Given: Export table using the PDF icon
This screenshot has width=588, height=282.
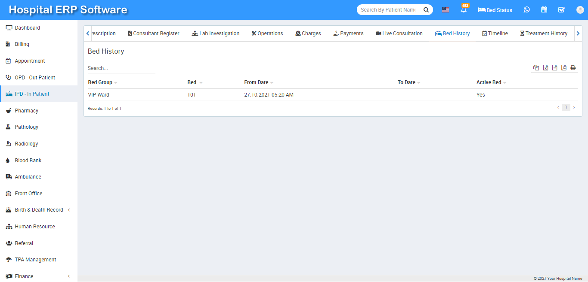Looking at the screenshot, I should (563, 68).
